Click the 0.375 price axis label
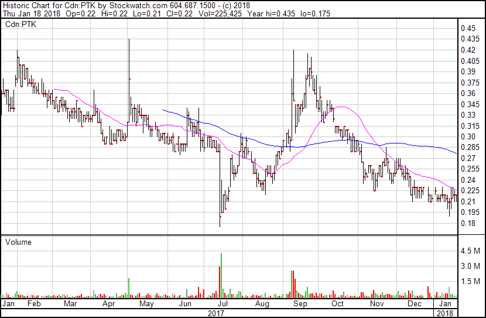The width and height of the screenshot is (486, 318). point(470,83)
